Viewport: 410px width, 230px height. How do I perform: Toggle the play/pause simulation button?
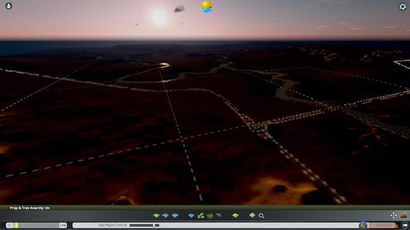9,225
